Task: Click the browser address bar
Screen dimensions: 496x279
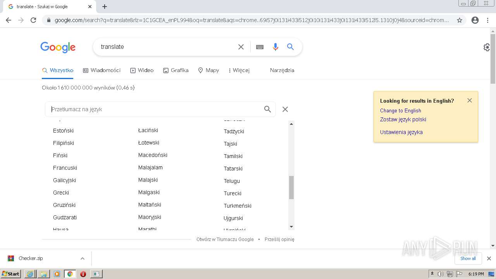Action: click(x=252, y=20)
